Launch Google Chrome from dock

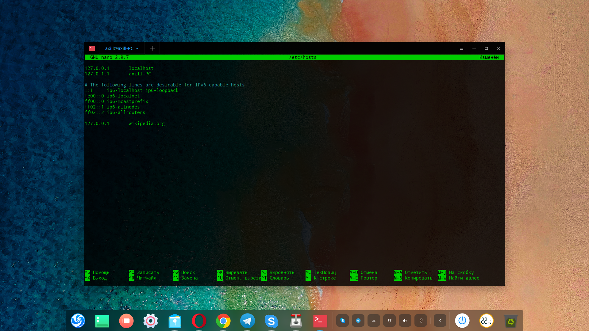pyautogui.click(x=223, y=321)
